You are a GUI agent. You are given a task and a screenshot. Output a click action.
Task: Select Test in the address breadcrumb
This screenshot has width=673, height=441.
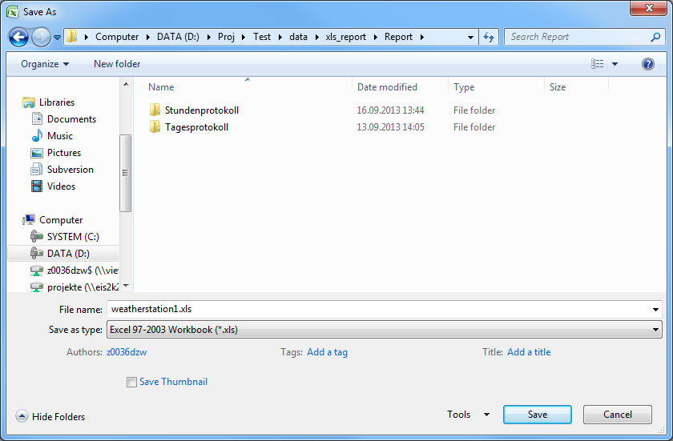click(262, 37)
